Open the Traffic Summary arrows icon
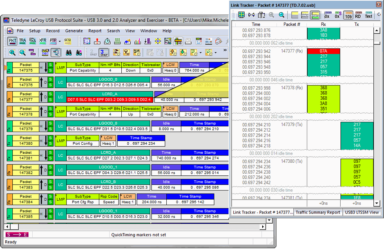The image size is (384, 249). click(127, 41)
